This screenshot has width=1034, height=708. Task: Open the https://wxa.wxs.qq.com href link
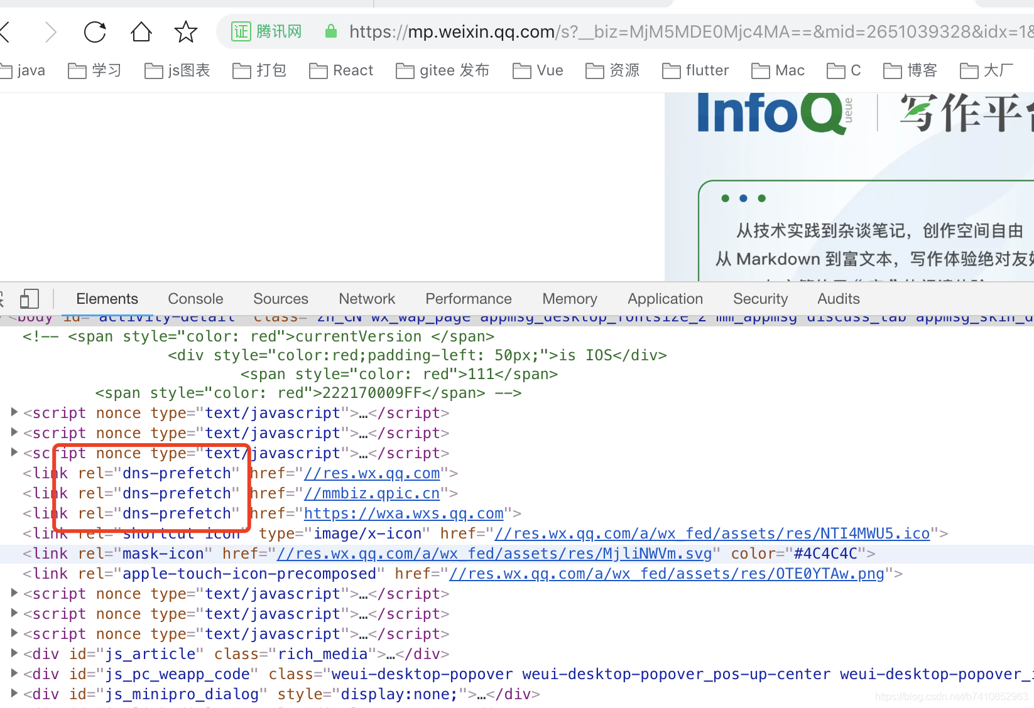[404, 513]
